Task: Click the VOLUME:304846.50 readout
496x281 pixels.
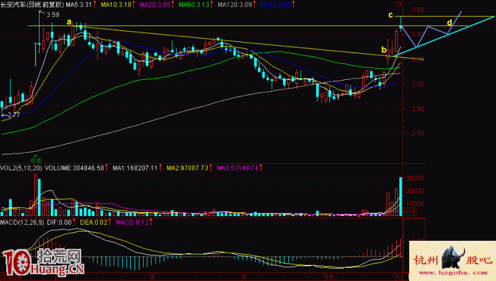Action: (74, 168)
